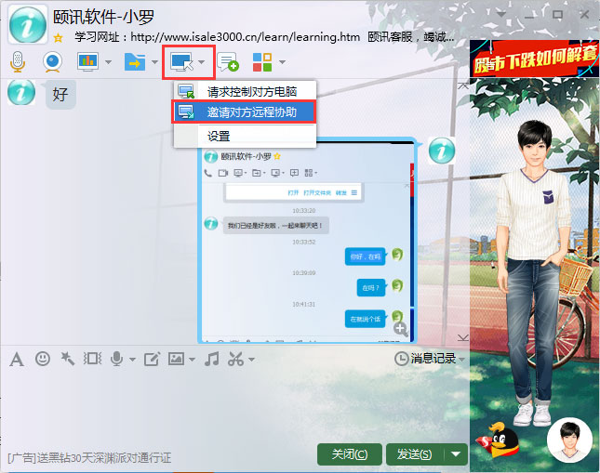Click the contact name 颐讯软件-小罗

click(103, 18)
